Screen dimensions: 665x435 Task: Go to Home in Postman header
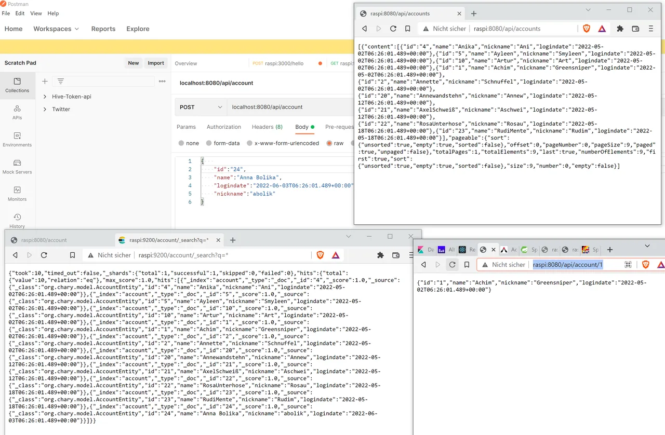point(14,29)
